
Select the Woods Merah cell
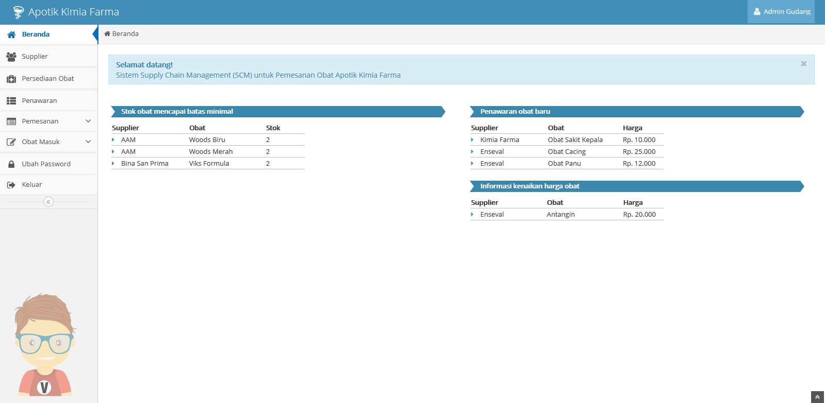pos(211,151)
